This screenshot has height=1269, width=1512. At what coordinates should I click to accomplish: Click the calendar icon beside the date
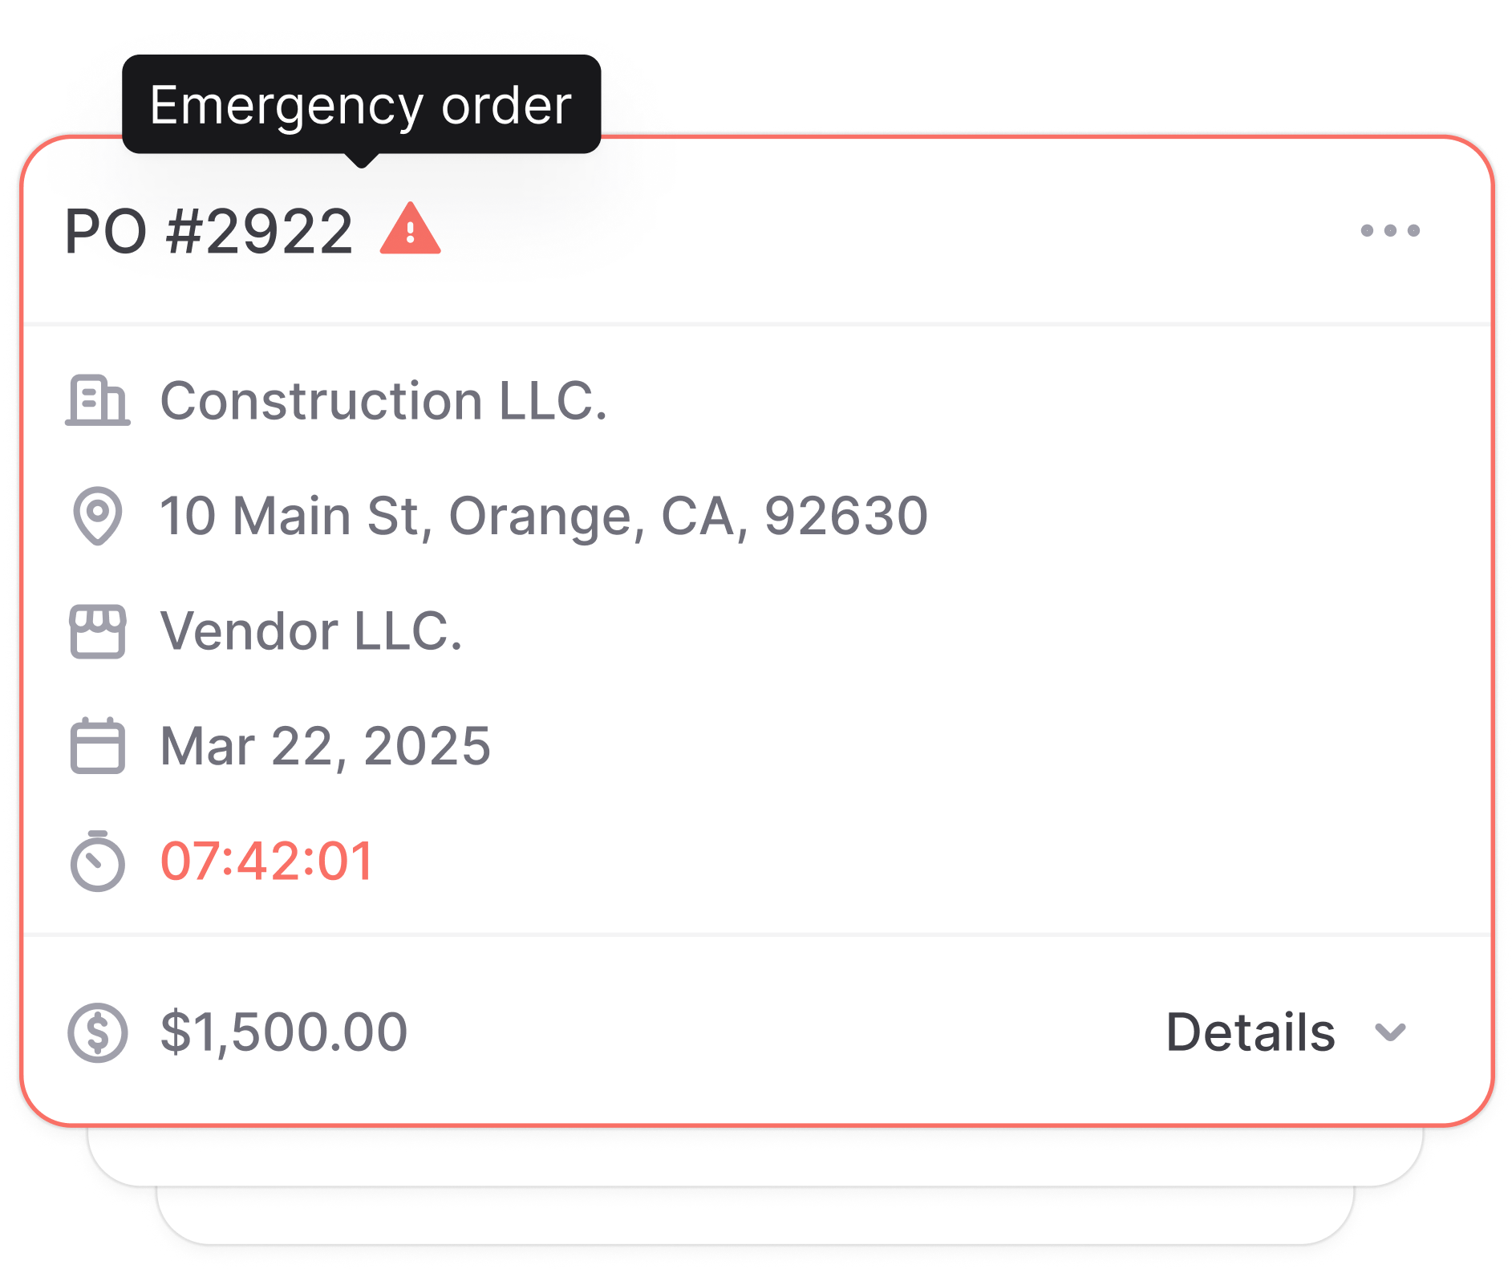point(97,746)
